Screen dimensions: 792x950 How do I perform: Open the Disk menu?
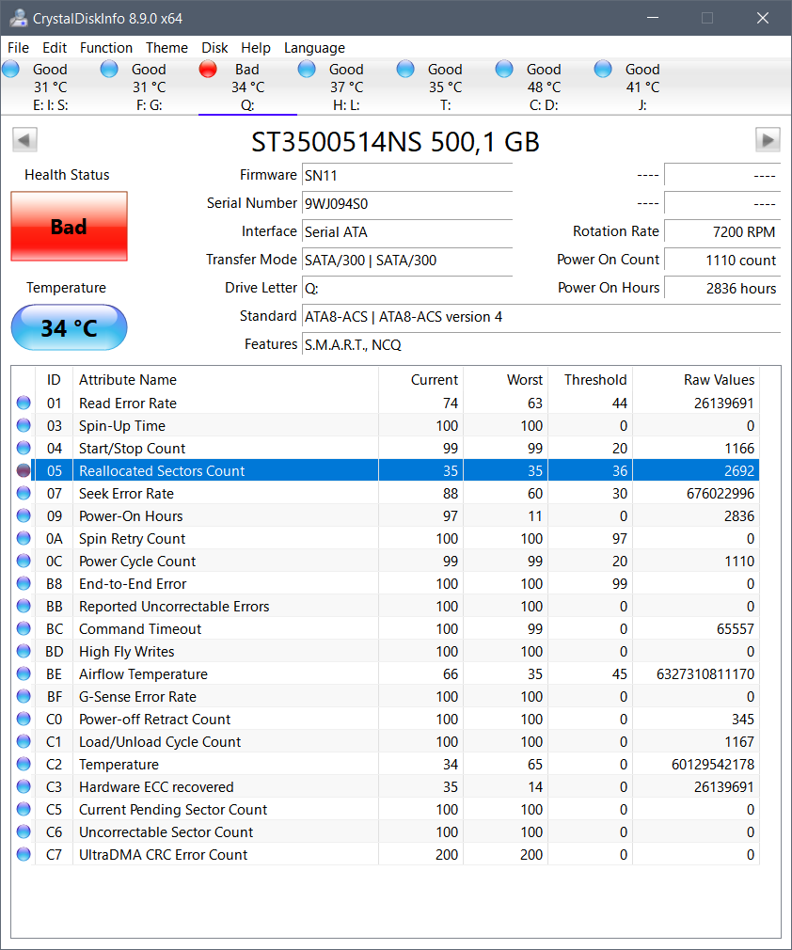click(x=214, y=48)
